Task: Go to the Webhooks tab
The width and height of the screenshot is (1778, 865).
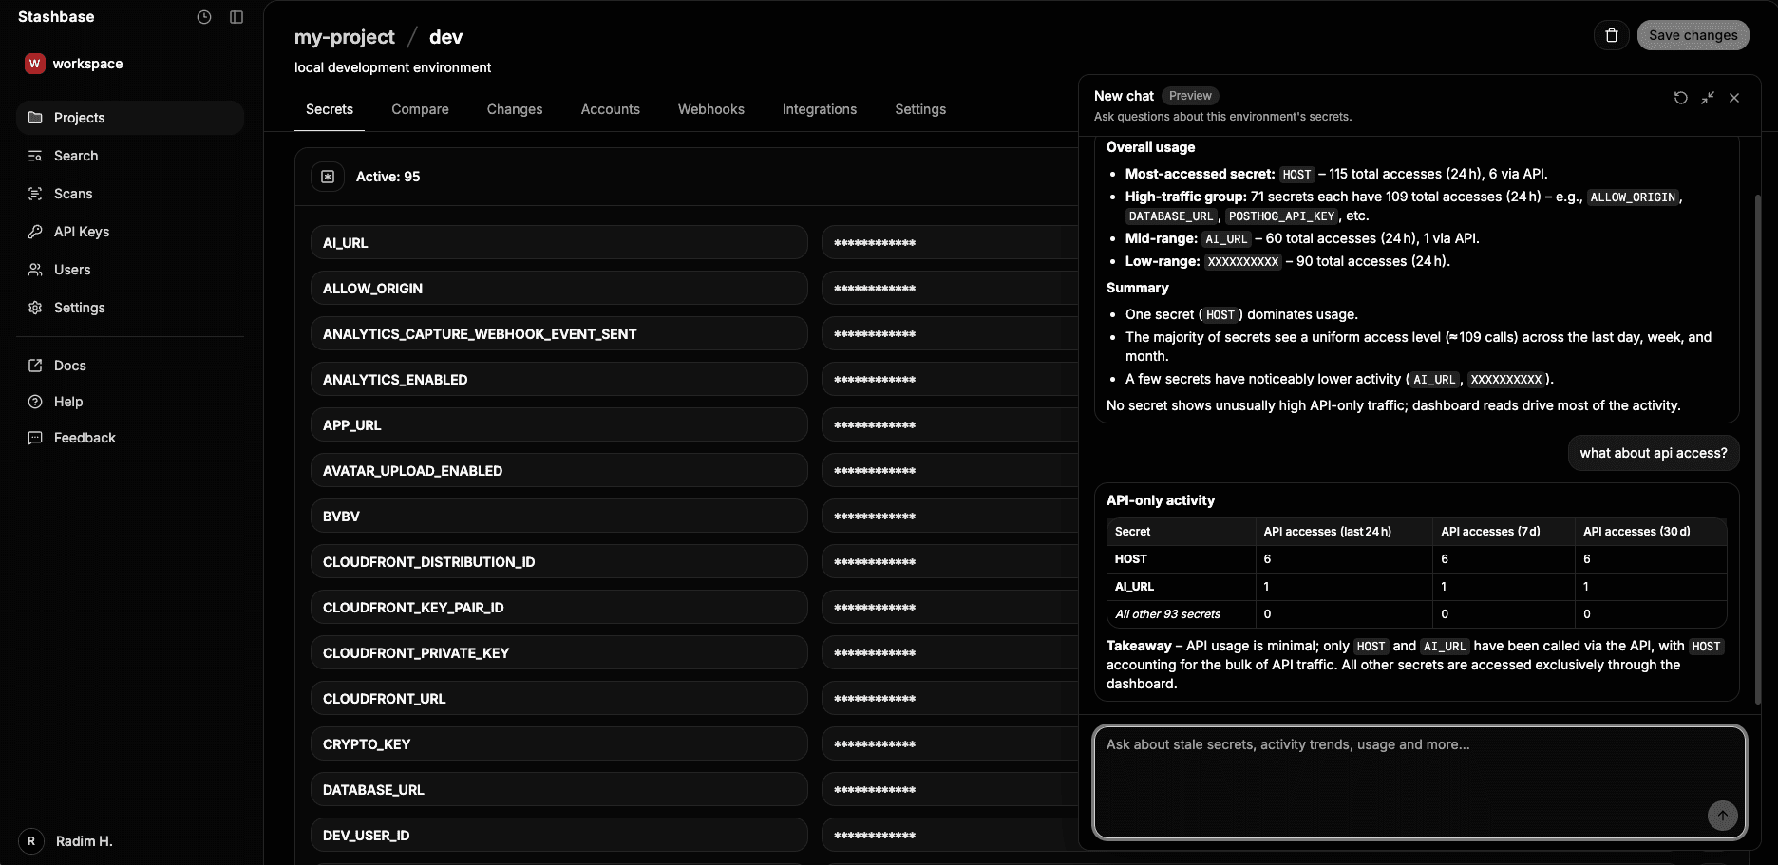Action: (x=711, y=109)
